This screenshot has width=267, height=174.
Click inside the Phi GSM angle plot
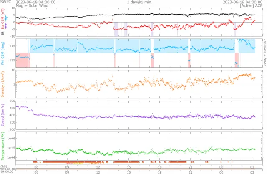click(139, 53)
